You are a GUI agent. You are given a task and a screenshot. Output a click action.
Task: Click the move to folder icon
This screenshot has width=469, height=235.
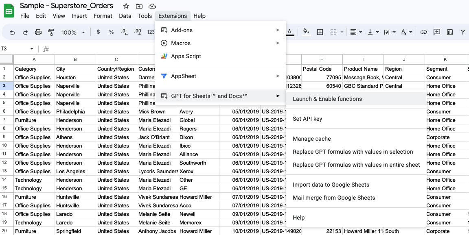(x=139, y=6)
